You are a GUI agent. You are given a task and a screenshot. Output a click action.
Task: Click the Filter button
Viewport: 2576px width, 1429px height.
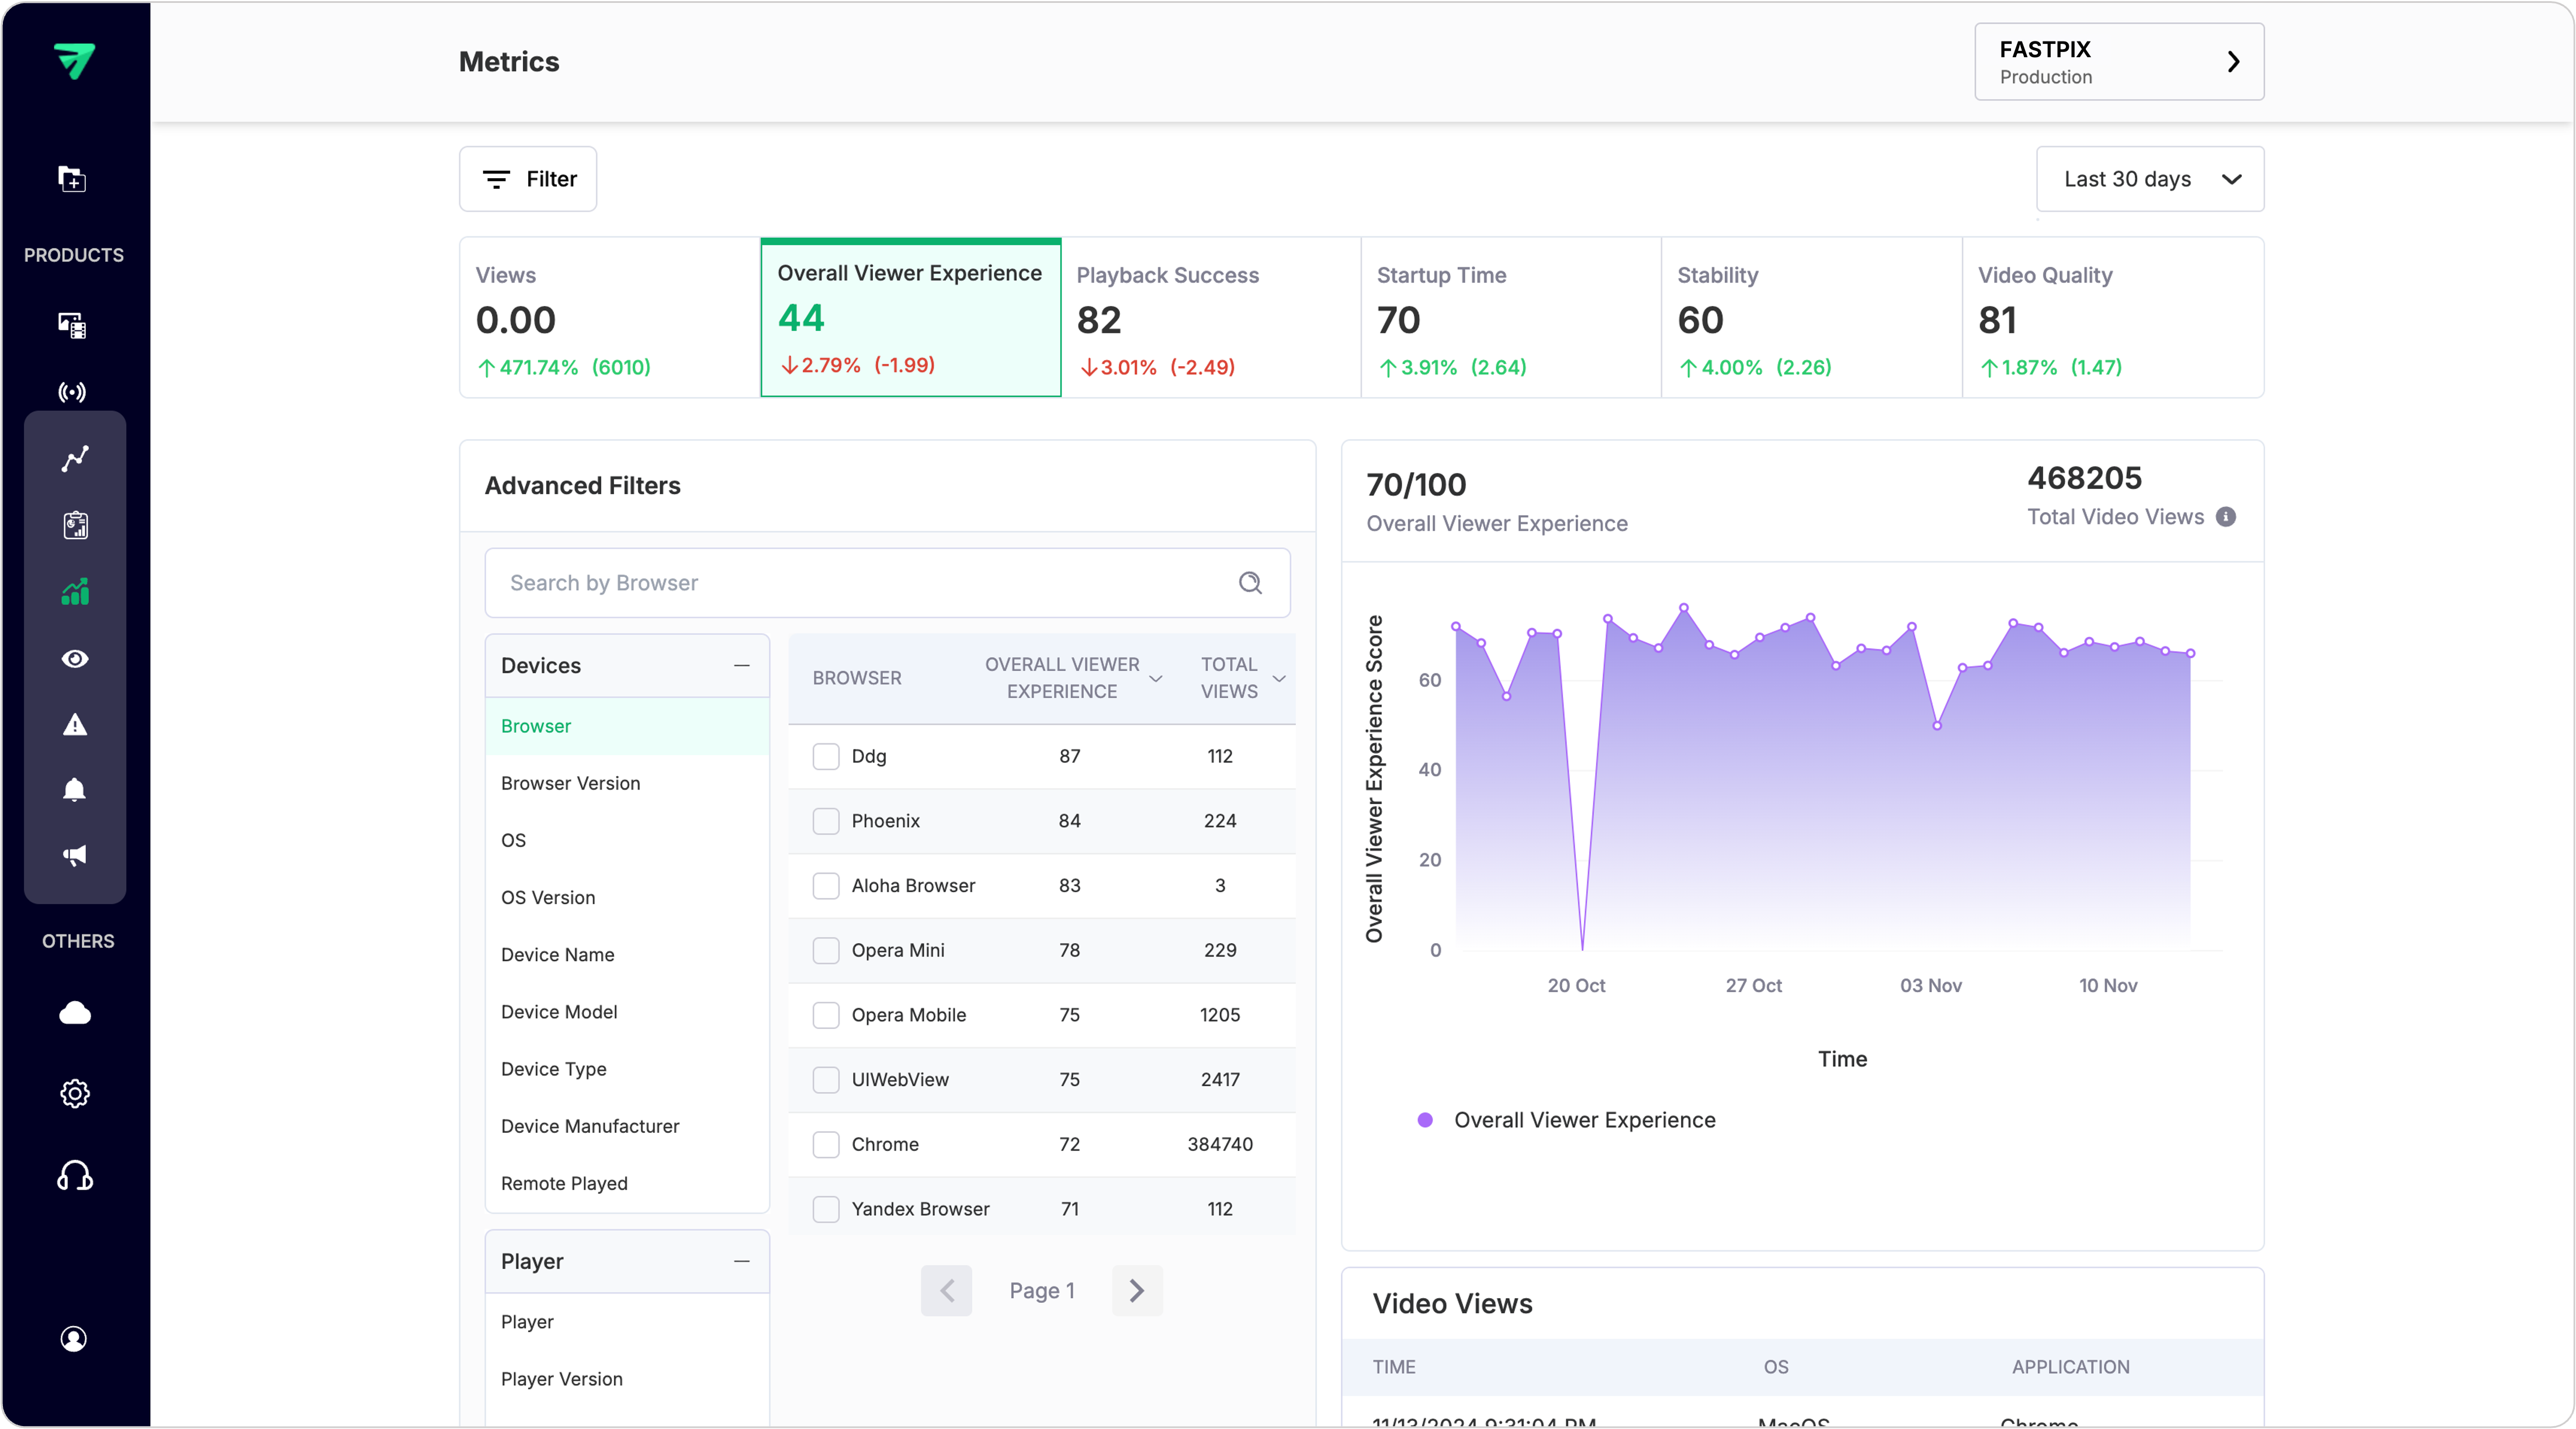(x=528, y=179)
